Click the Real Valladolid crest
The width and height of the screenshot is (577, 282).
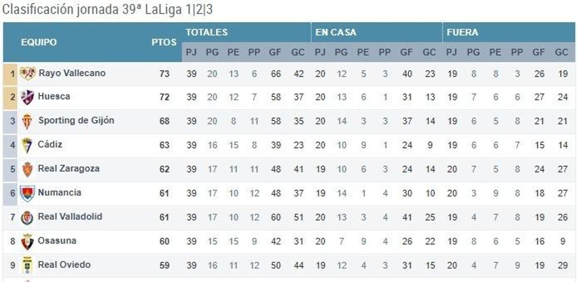tap(27, 217)
